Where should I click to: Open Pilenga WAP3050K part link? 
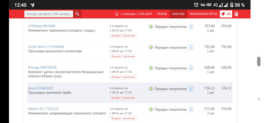coord(42,67)
